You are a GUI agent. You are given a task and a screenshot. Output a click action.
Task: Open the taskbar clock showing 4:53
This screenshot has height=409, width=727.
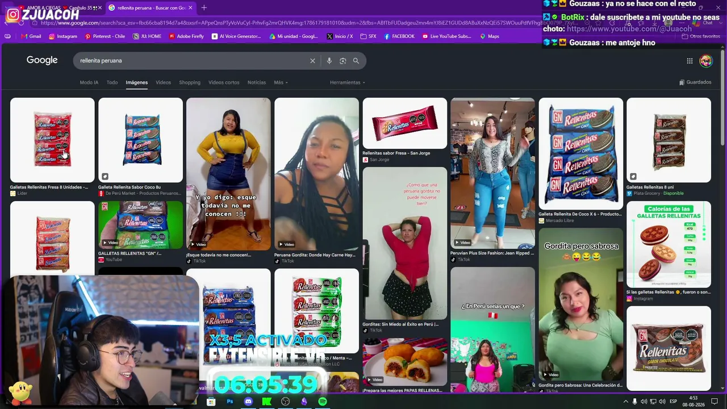693,402
